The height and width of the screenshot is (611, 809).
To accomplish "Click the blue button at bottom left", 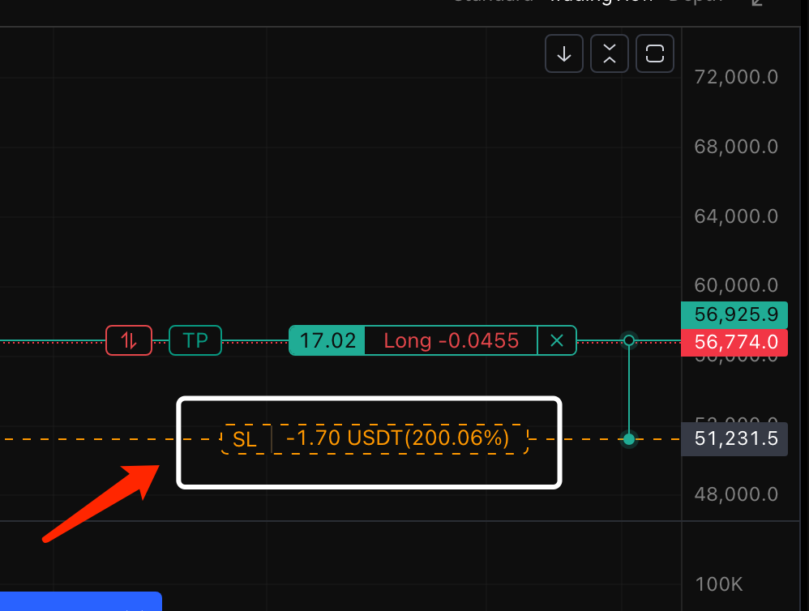I will coord(81,602).
